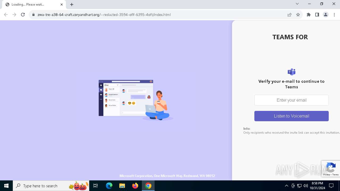340x191 pixels.
Task: Open the notification center icon
Action: 331,186
